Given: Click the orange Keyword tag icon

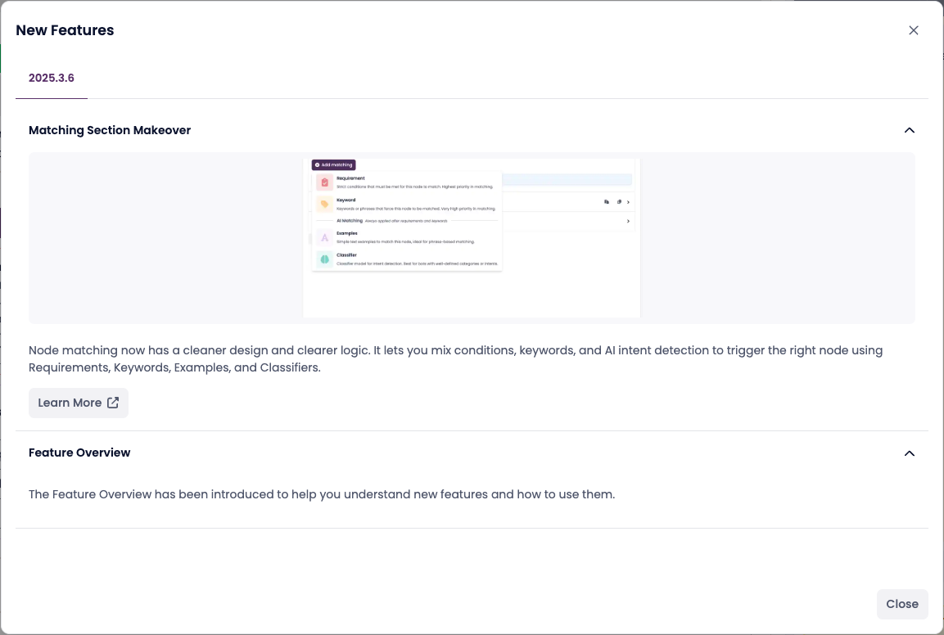Looking at the screenshot, I should 324,204.
